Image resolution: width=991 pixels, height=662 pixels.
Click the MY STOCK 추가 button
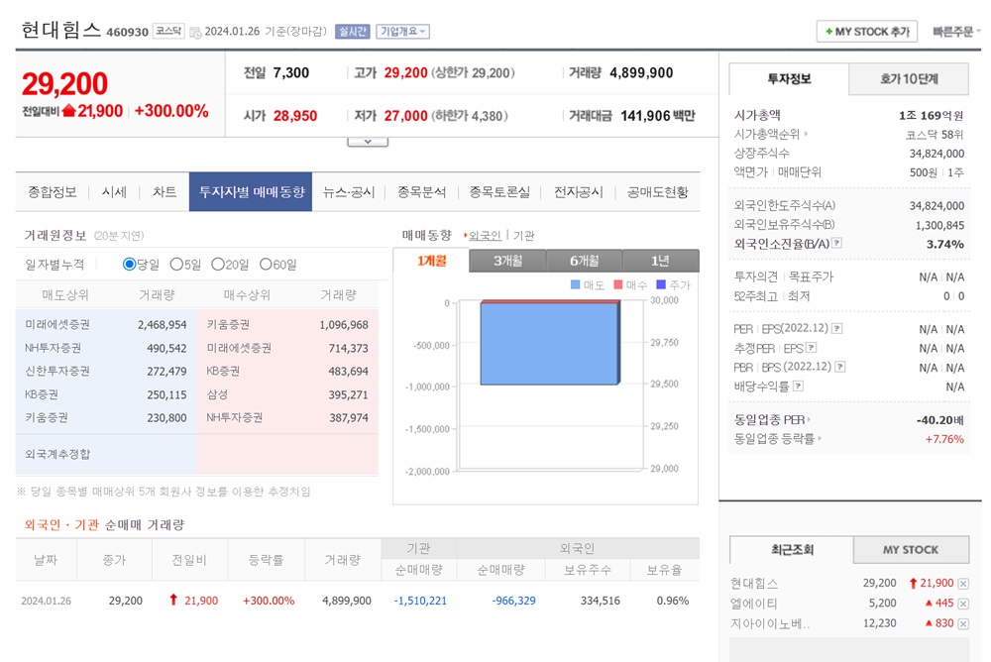(x=866, y=31)
